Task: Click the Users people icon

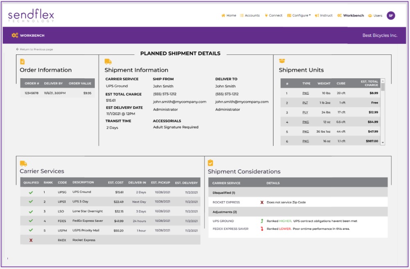Action: 370,16
